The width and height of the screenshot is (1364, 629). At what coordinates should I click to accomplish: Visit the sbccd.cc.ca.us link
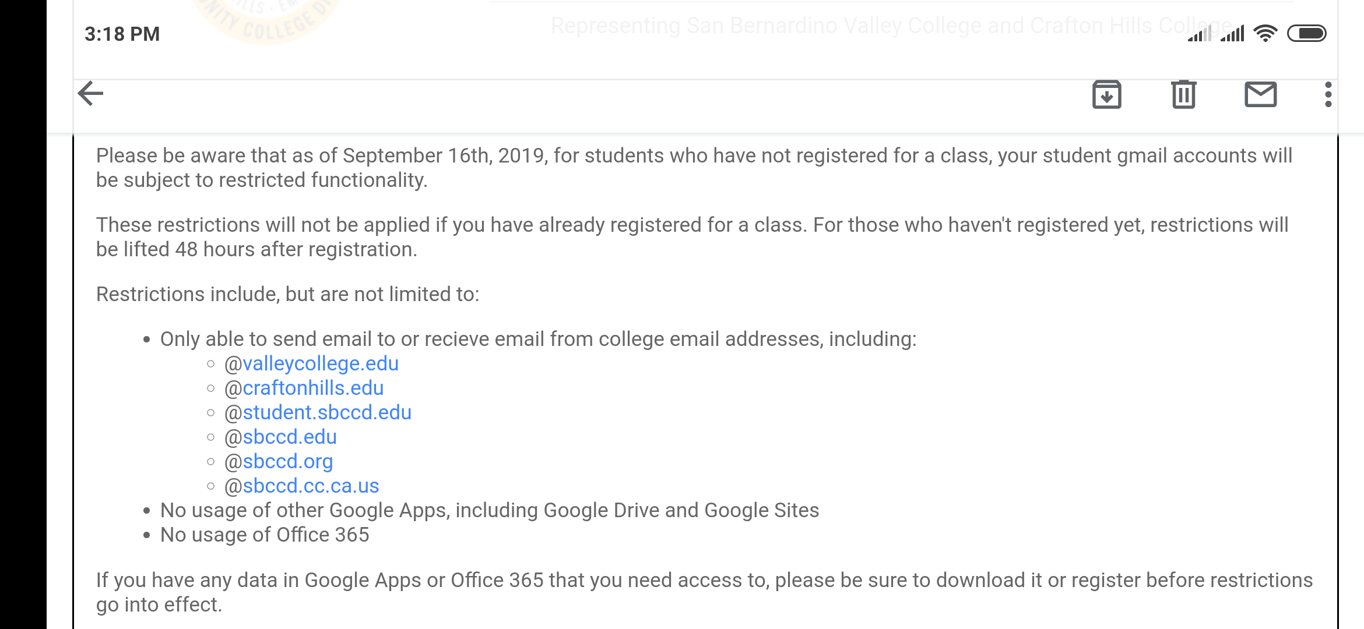[311, 486]
